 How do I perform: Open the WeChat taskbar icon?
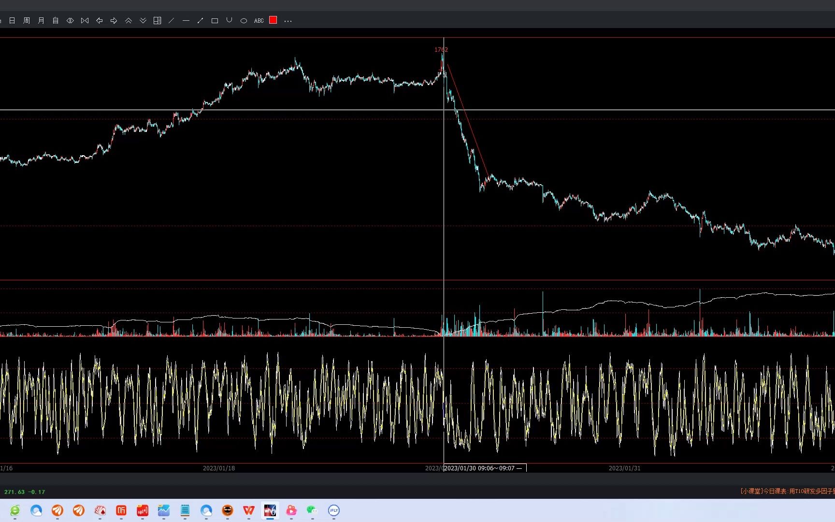click(313, 510)
